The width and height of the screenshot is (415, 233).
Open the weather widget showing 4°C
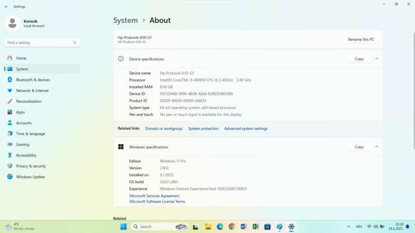(20, 227)
